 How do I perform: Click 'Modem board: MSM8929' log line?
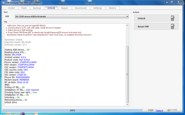(17, 80)
